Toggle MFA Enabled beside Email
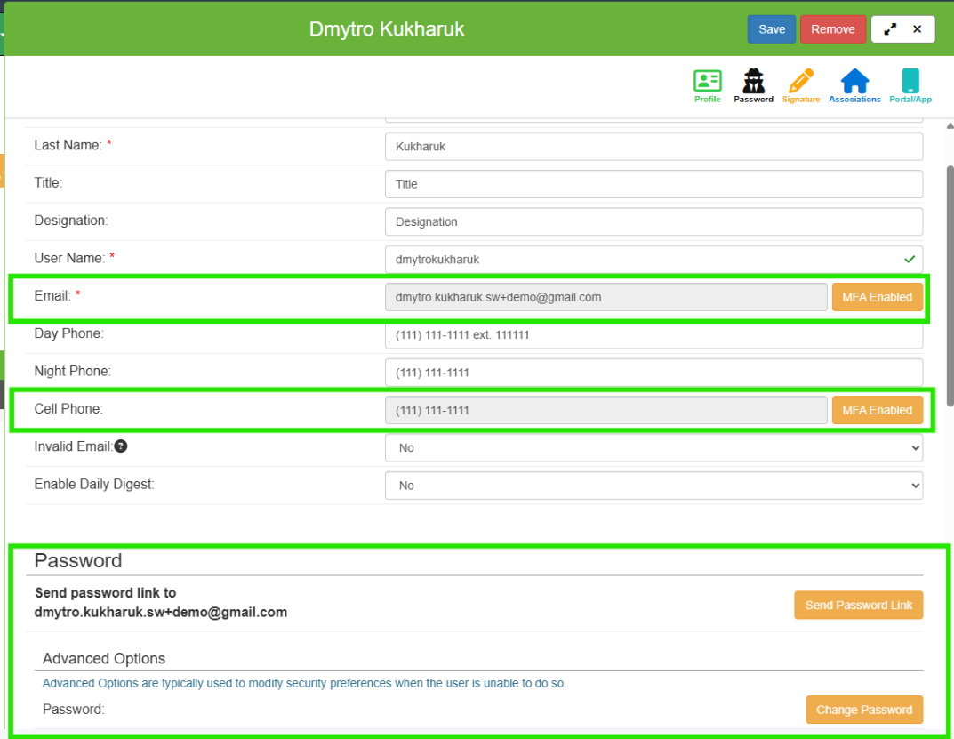This screenshot has height=739, width=954. [x=877, y=297]
